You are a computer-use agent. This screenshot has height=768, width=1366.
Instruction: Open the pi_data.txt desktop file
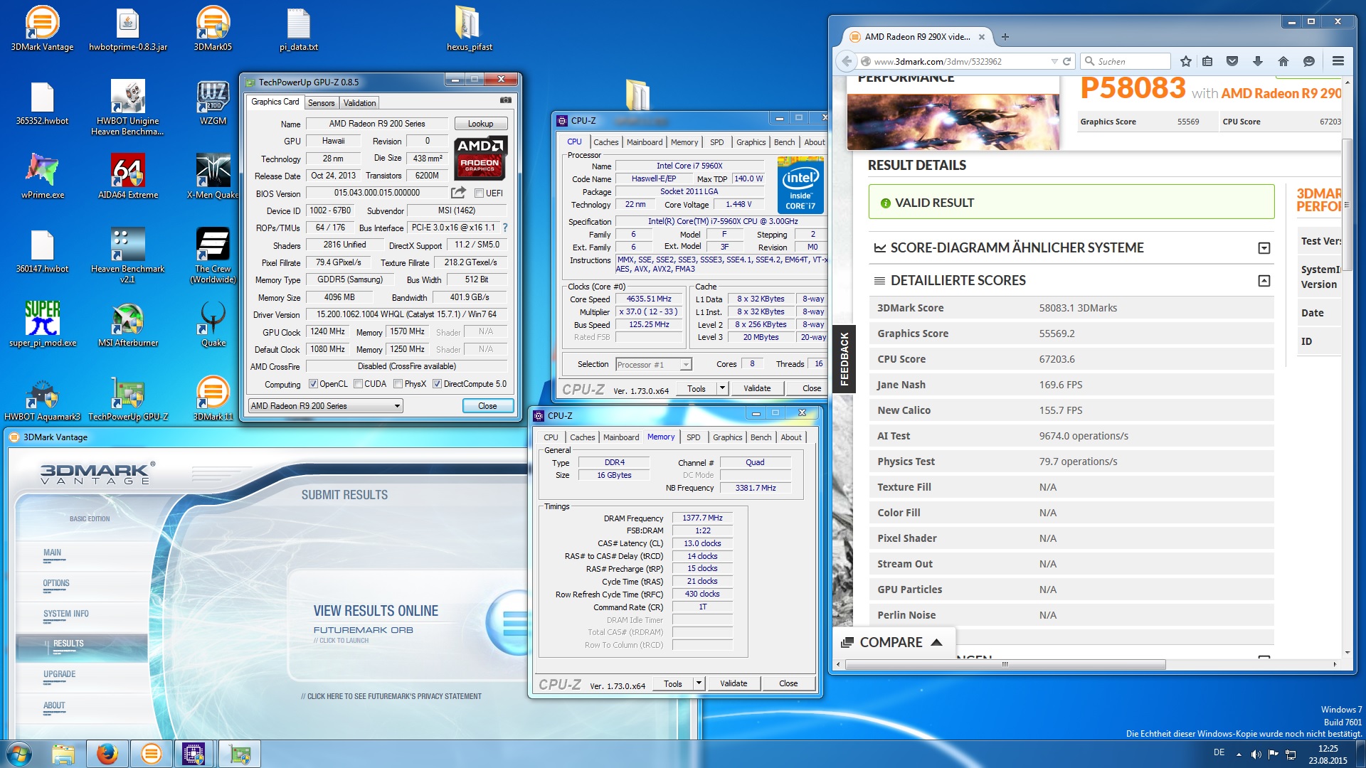[298, 28]
